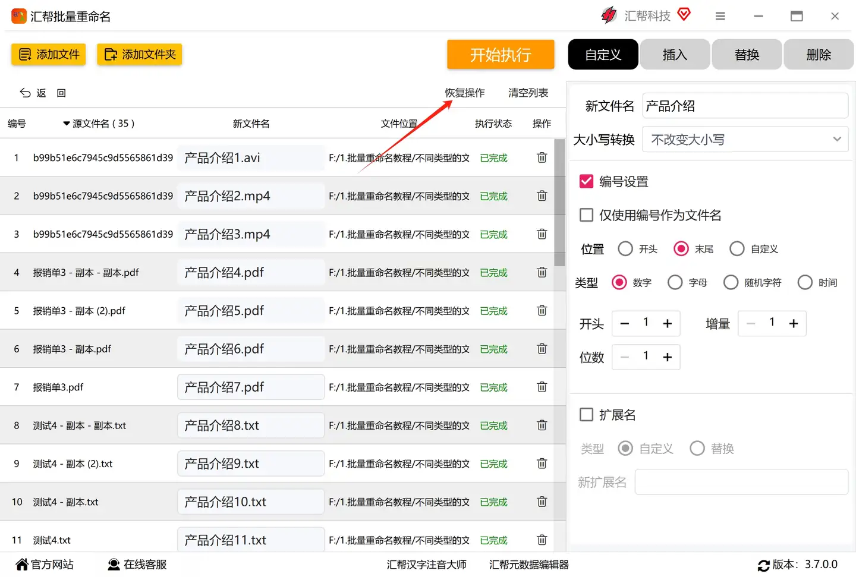Image resolution: width=856 pixels, height=577 pixels.
Task: Open 汇帮汉字注音大师 link
Action: (x=426, y=565)
